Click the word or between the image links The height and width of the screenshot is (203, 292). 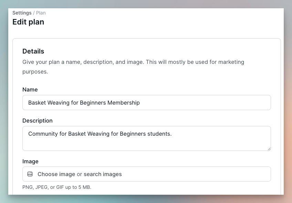point(80,174)
